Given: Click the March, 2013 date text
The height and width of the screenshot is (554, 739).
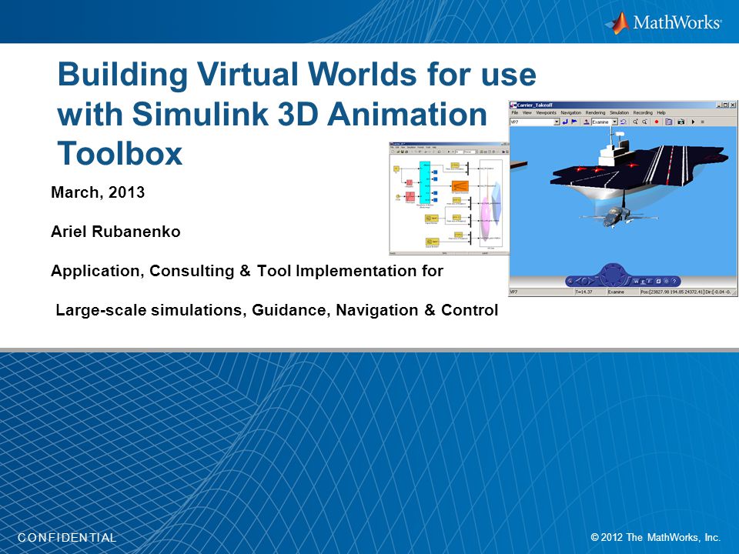Looking at the screenshot, I should tap(98, 192).
